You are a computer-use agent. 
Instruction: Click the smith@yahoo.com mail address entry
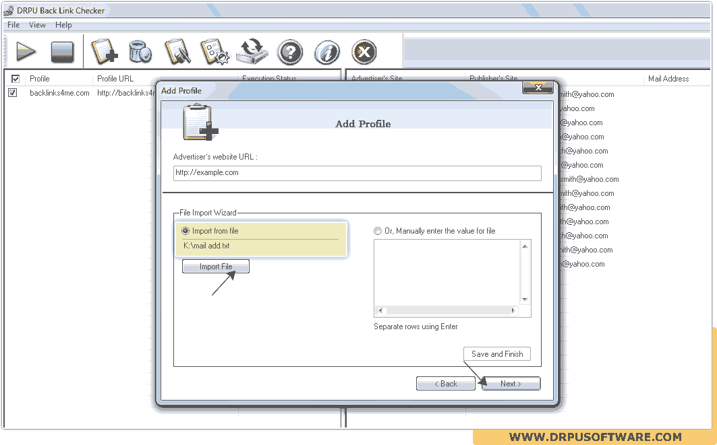[x=590, y=179]
